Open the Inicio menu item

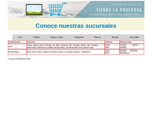(20, 37)
